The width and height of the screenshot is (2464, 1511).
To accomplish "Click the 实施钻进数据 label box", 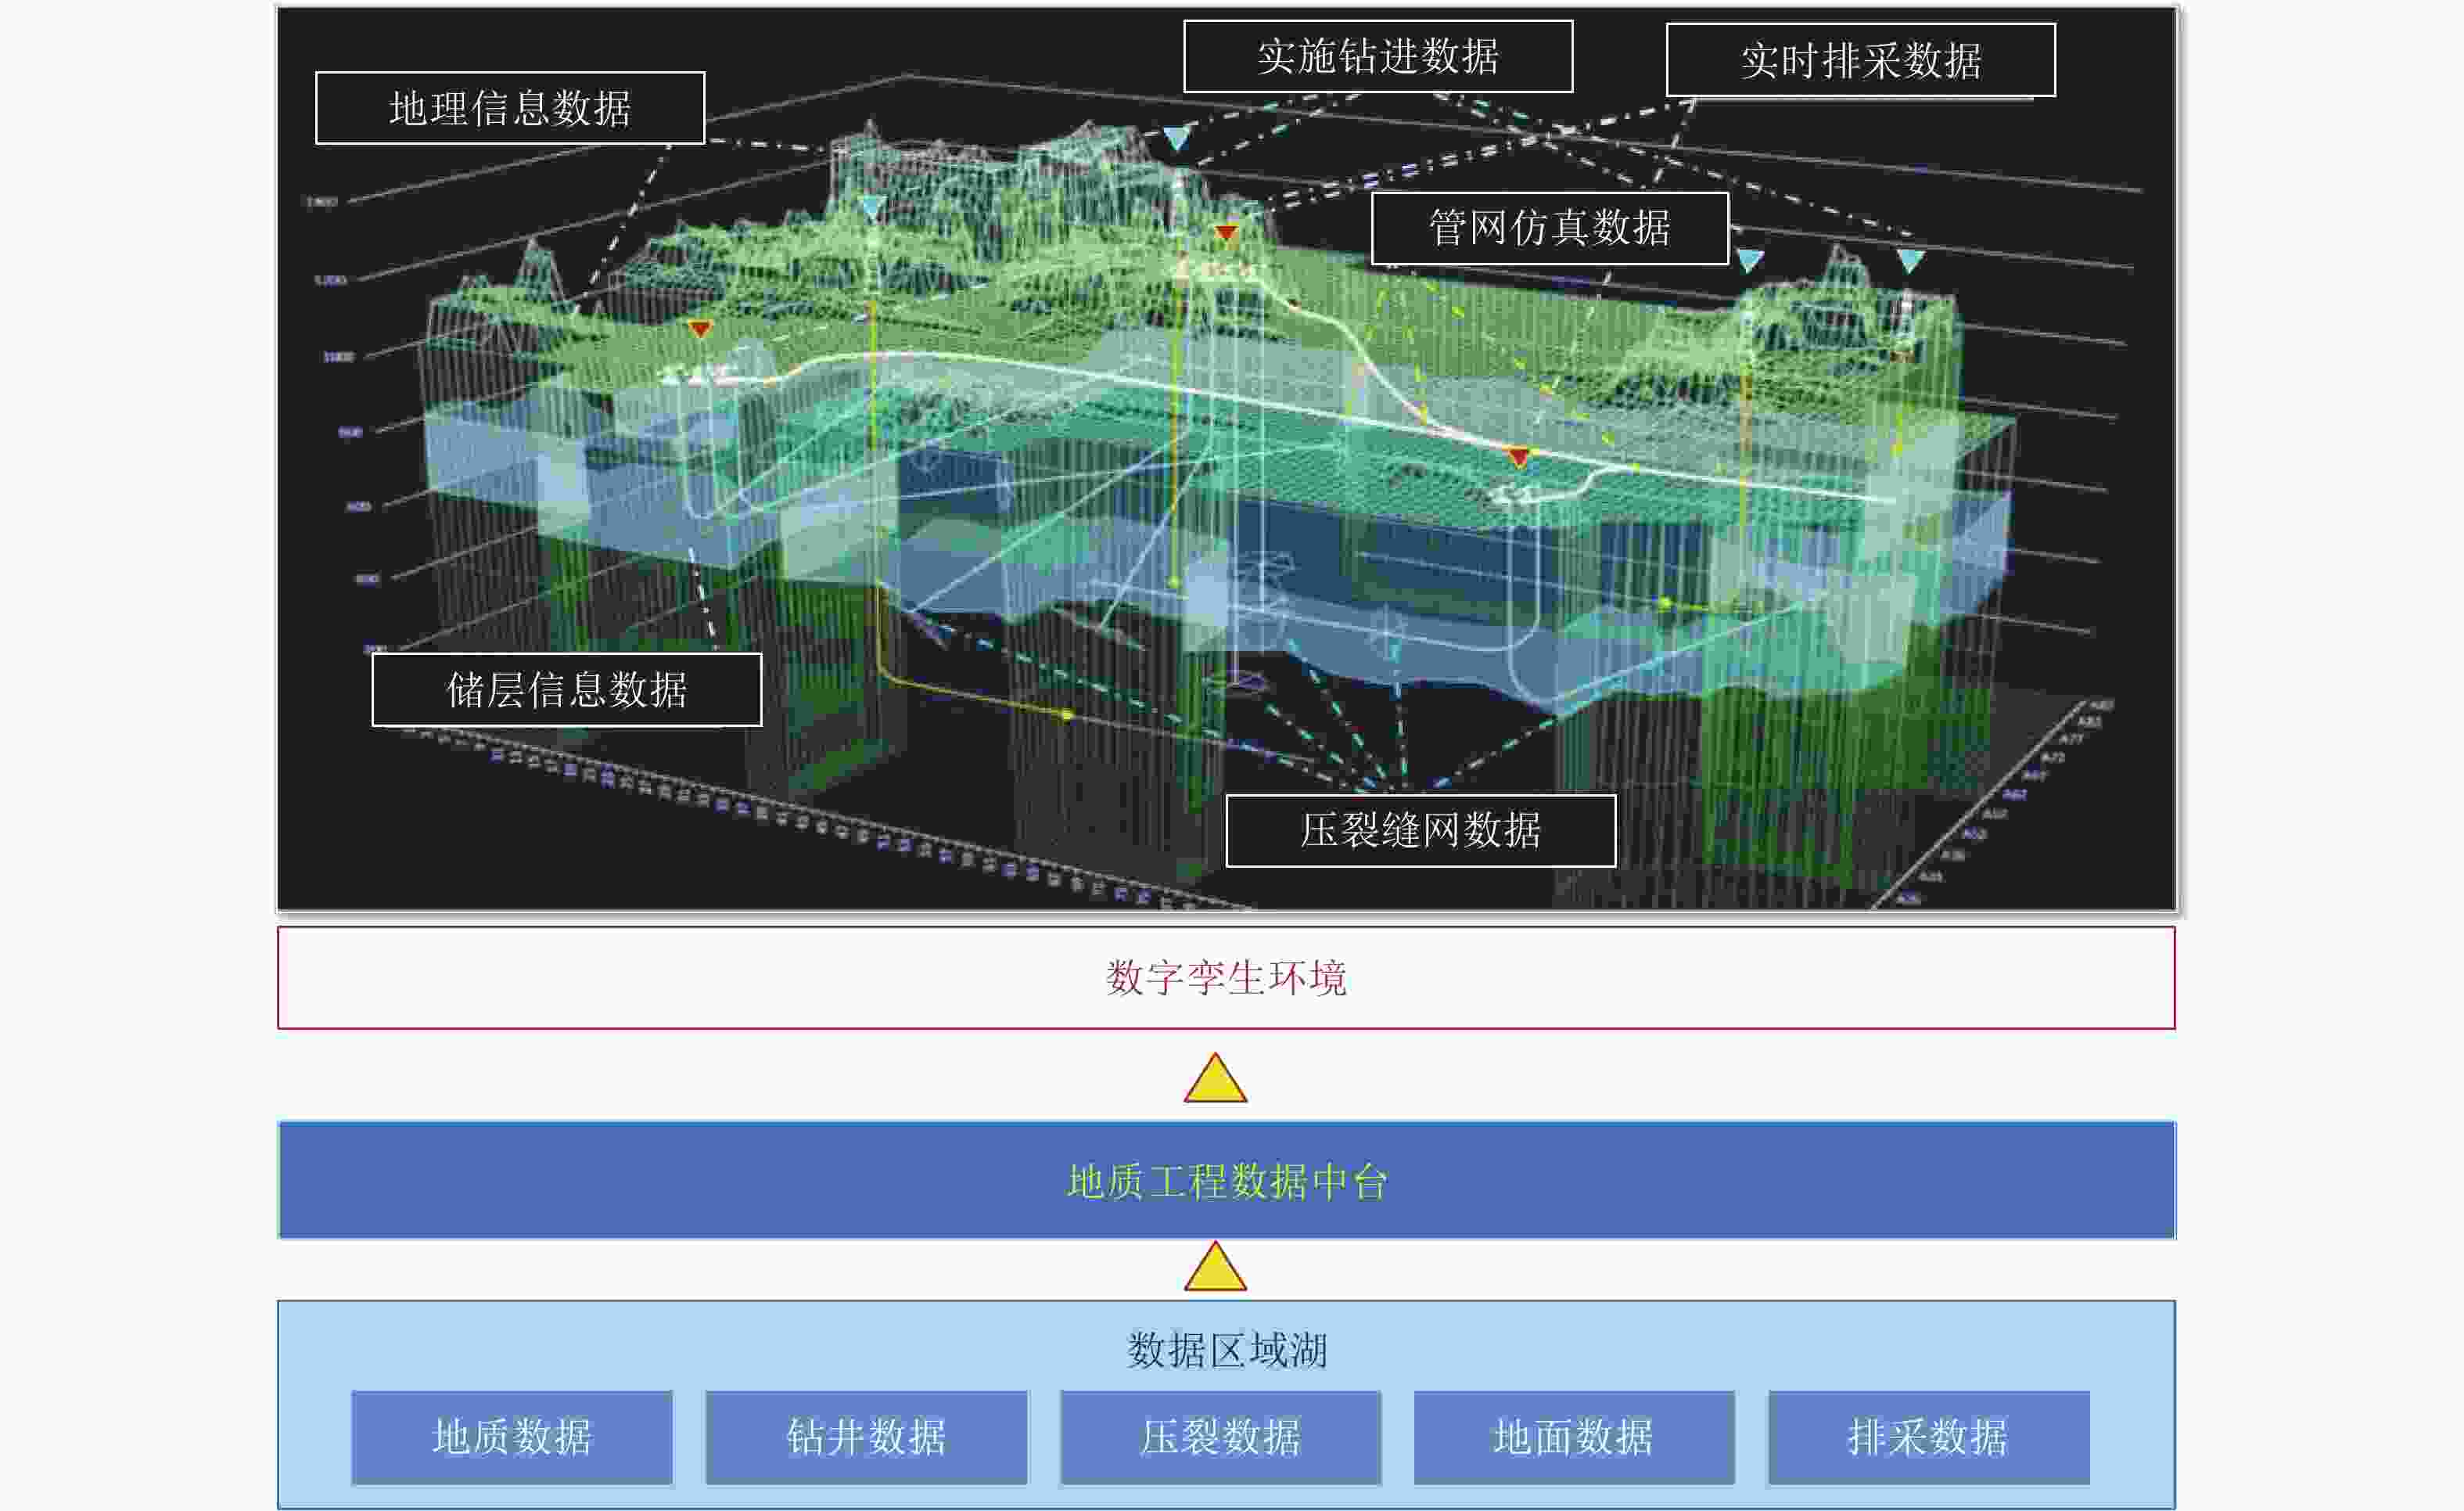I will [1377, 56].
